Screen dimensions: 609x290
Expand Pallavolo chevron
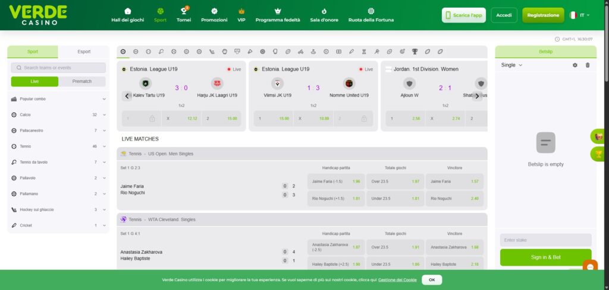[x=104, y=178]
